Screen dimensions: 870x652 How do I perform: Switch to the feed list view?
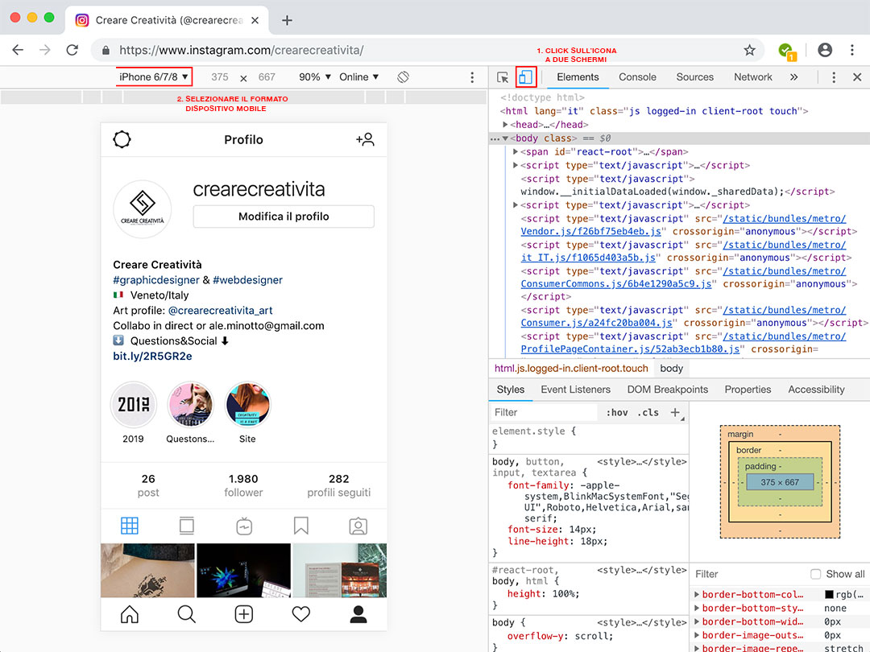187,526
